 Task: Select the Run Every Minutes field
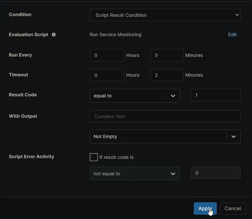click(166, 55)
